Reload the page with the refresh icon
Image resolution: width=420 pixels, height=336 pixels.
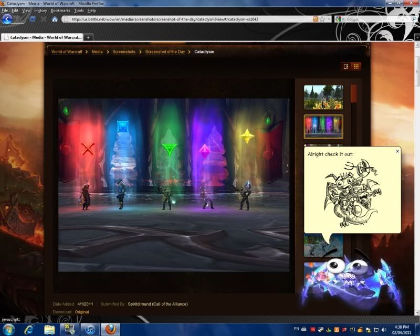(33, 19)
